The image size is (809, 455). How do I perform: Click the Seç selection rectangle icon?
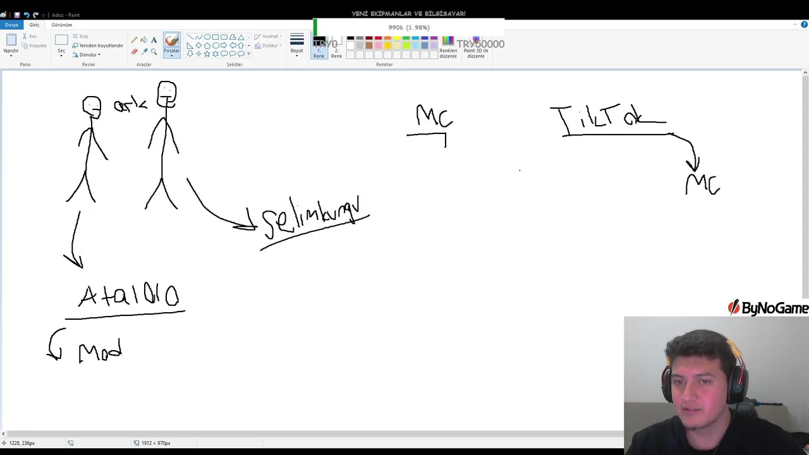click(61, 40)
